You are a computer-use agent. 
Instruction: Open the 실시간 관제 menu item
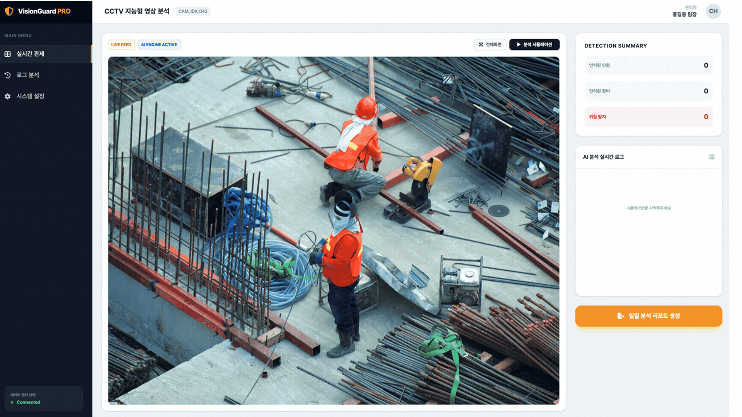31,54
